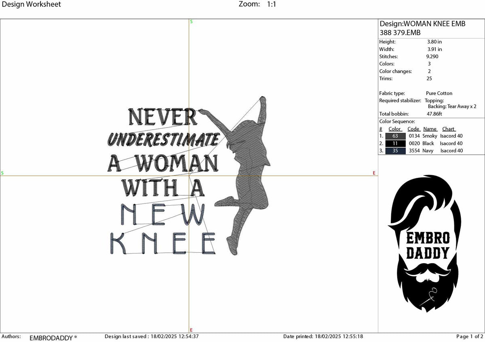The width and height of the screenshot is (485, 342).
Task: Click 'Backing: Tear Away x 2' text
Action: 452,106
